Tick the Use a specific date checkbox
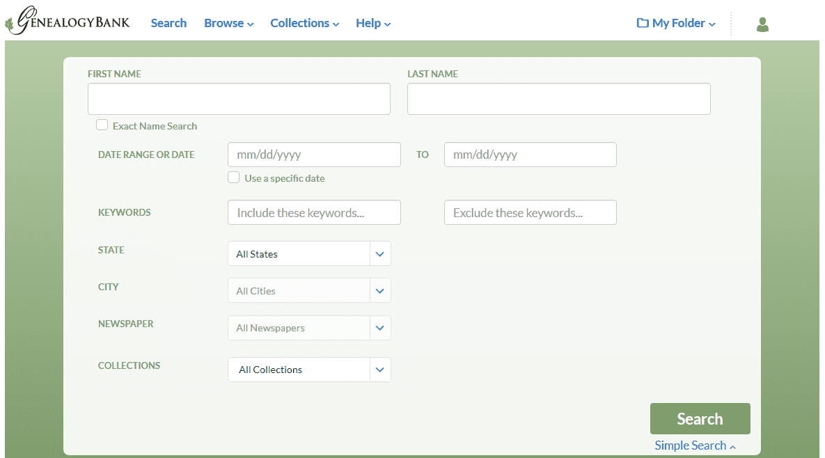The image size is (825, 458). [234, 177]
